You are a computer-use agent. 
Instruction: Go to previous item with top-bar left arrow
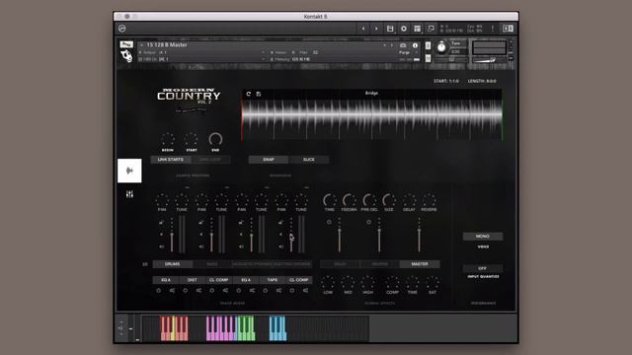click(363, 29)
